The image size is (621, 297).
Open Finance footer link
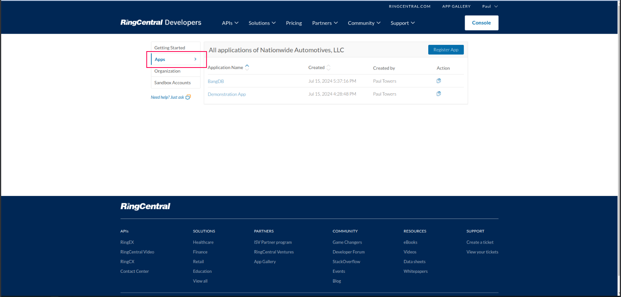pyautogui.click(x=200, y=252)
